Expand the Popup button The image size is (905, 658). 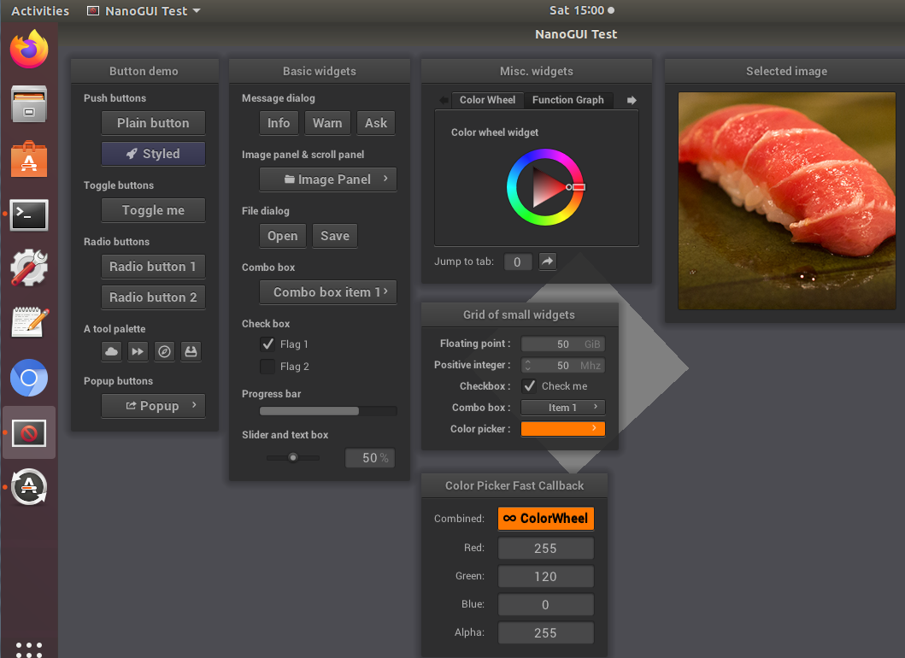[x=153, y=406]
